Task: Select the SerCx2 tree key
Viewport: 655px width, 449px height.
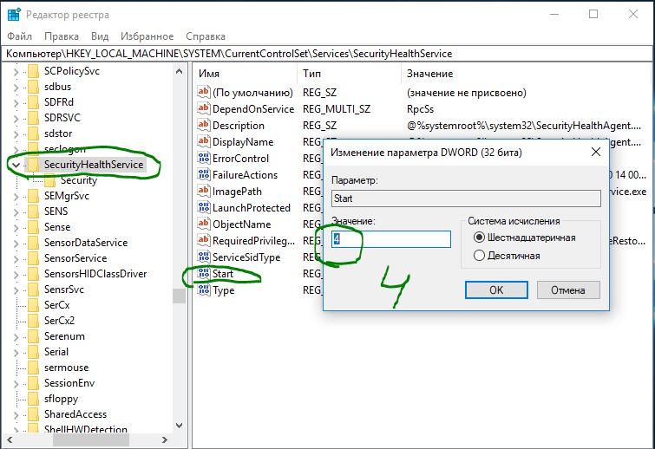Action: pos(59,321)
